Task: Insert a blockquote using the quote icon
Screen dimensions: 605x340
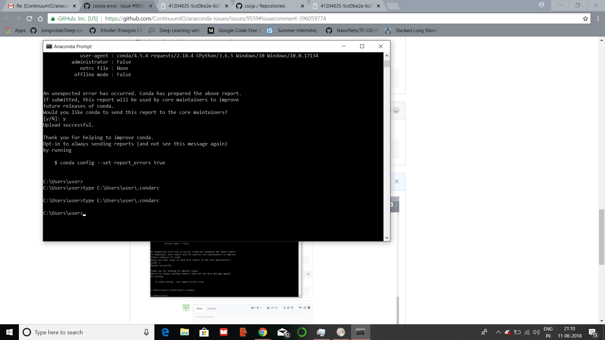Action: [x=268, y=308]
